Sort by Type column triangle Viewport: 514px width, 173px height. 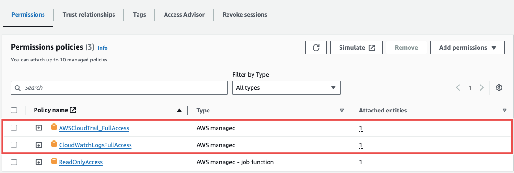pos(342,111)
